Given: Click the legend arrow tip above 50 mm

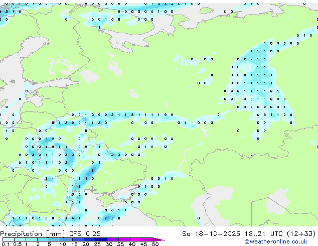Looking at the screenshot, I should pyautogui.click(x=159, y=239).
